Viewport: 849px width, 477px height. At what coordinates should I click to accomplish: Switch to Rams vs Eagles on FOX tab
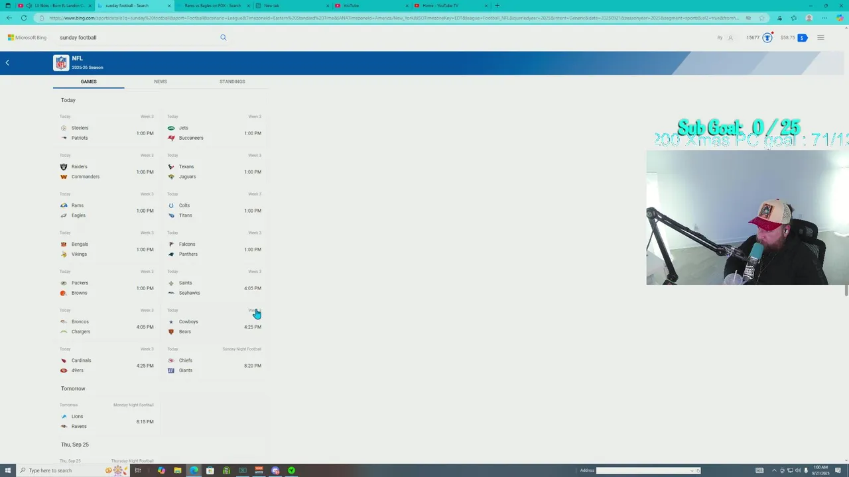pyautogui.click(x=212, y=5)
